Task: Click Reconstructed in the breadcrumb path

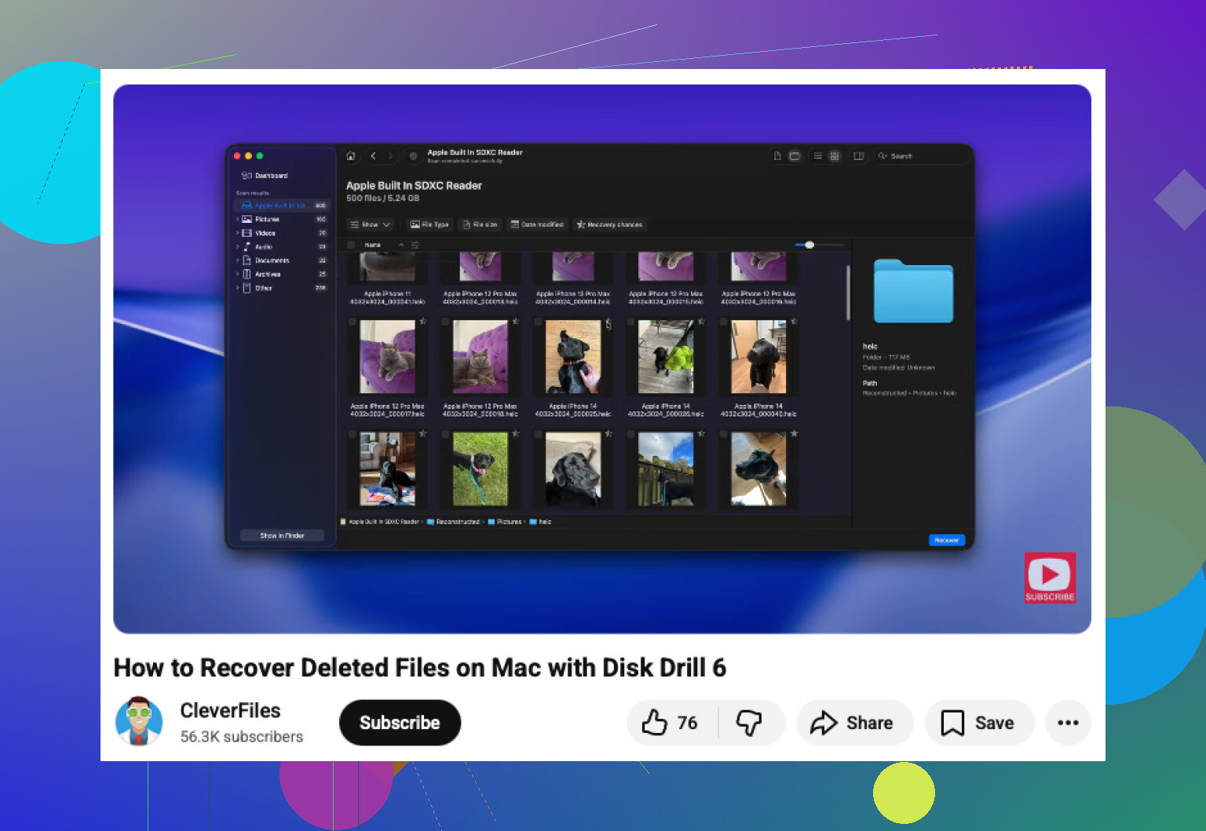Action: pos(458,522)
